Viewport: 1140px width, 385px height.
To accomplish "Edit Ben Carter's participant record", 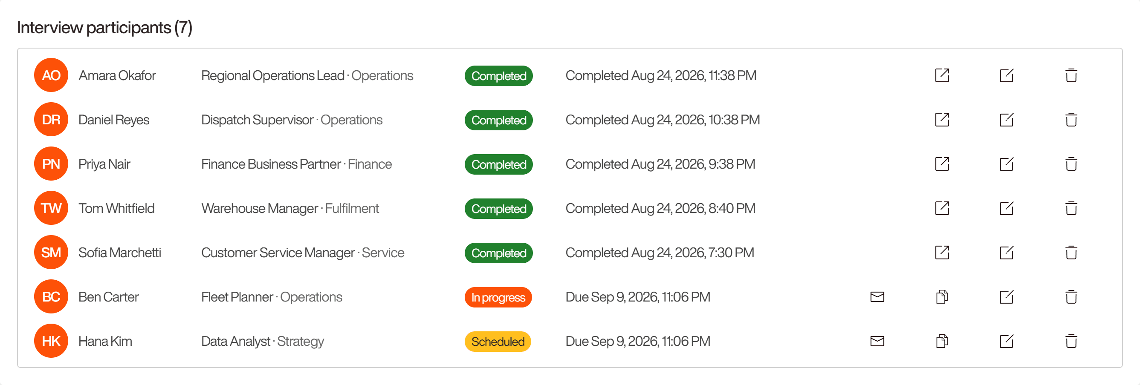I will tap(1007, 296).
